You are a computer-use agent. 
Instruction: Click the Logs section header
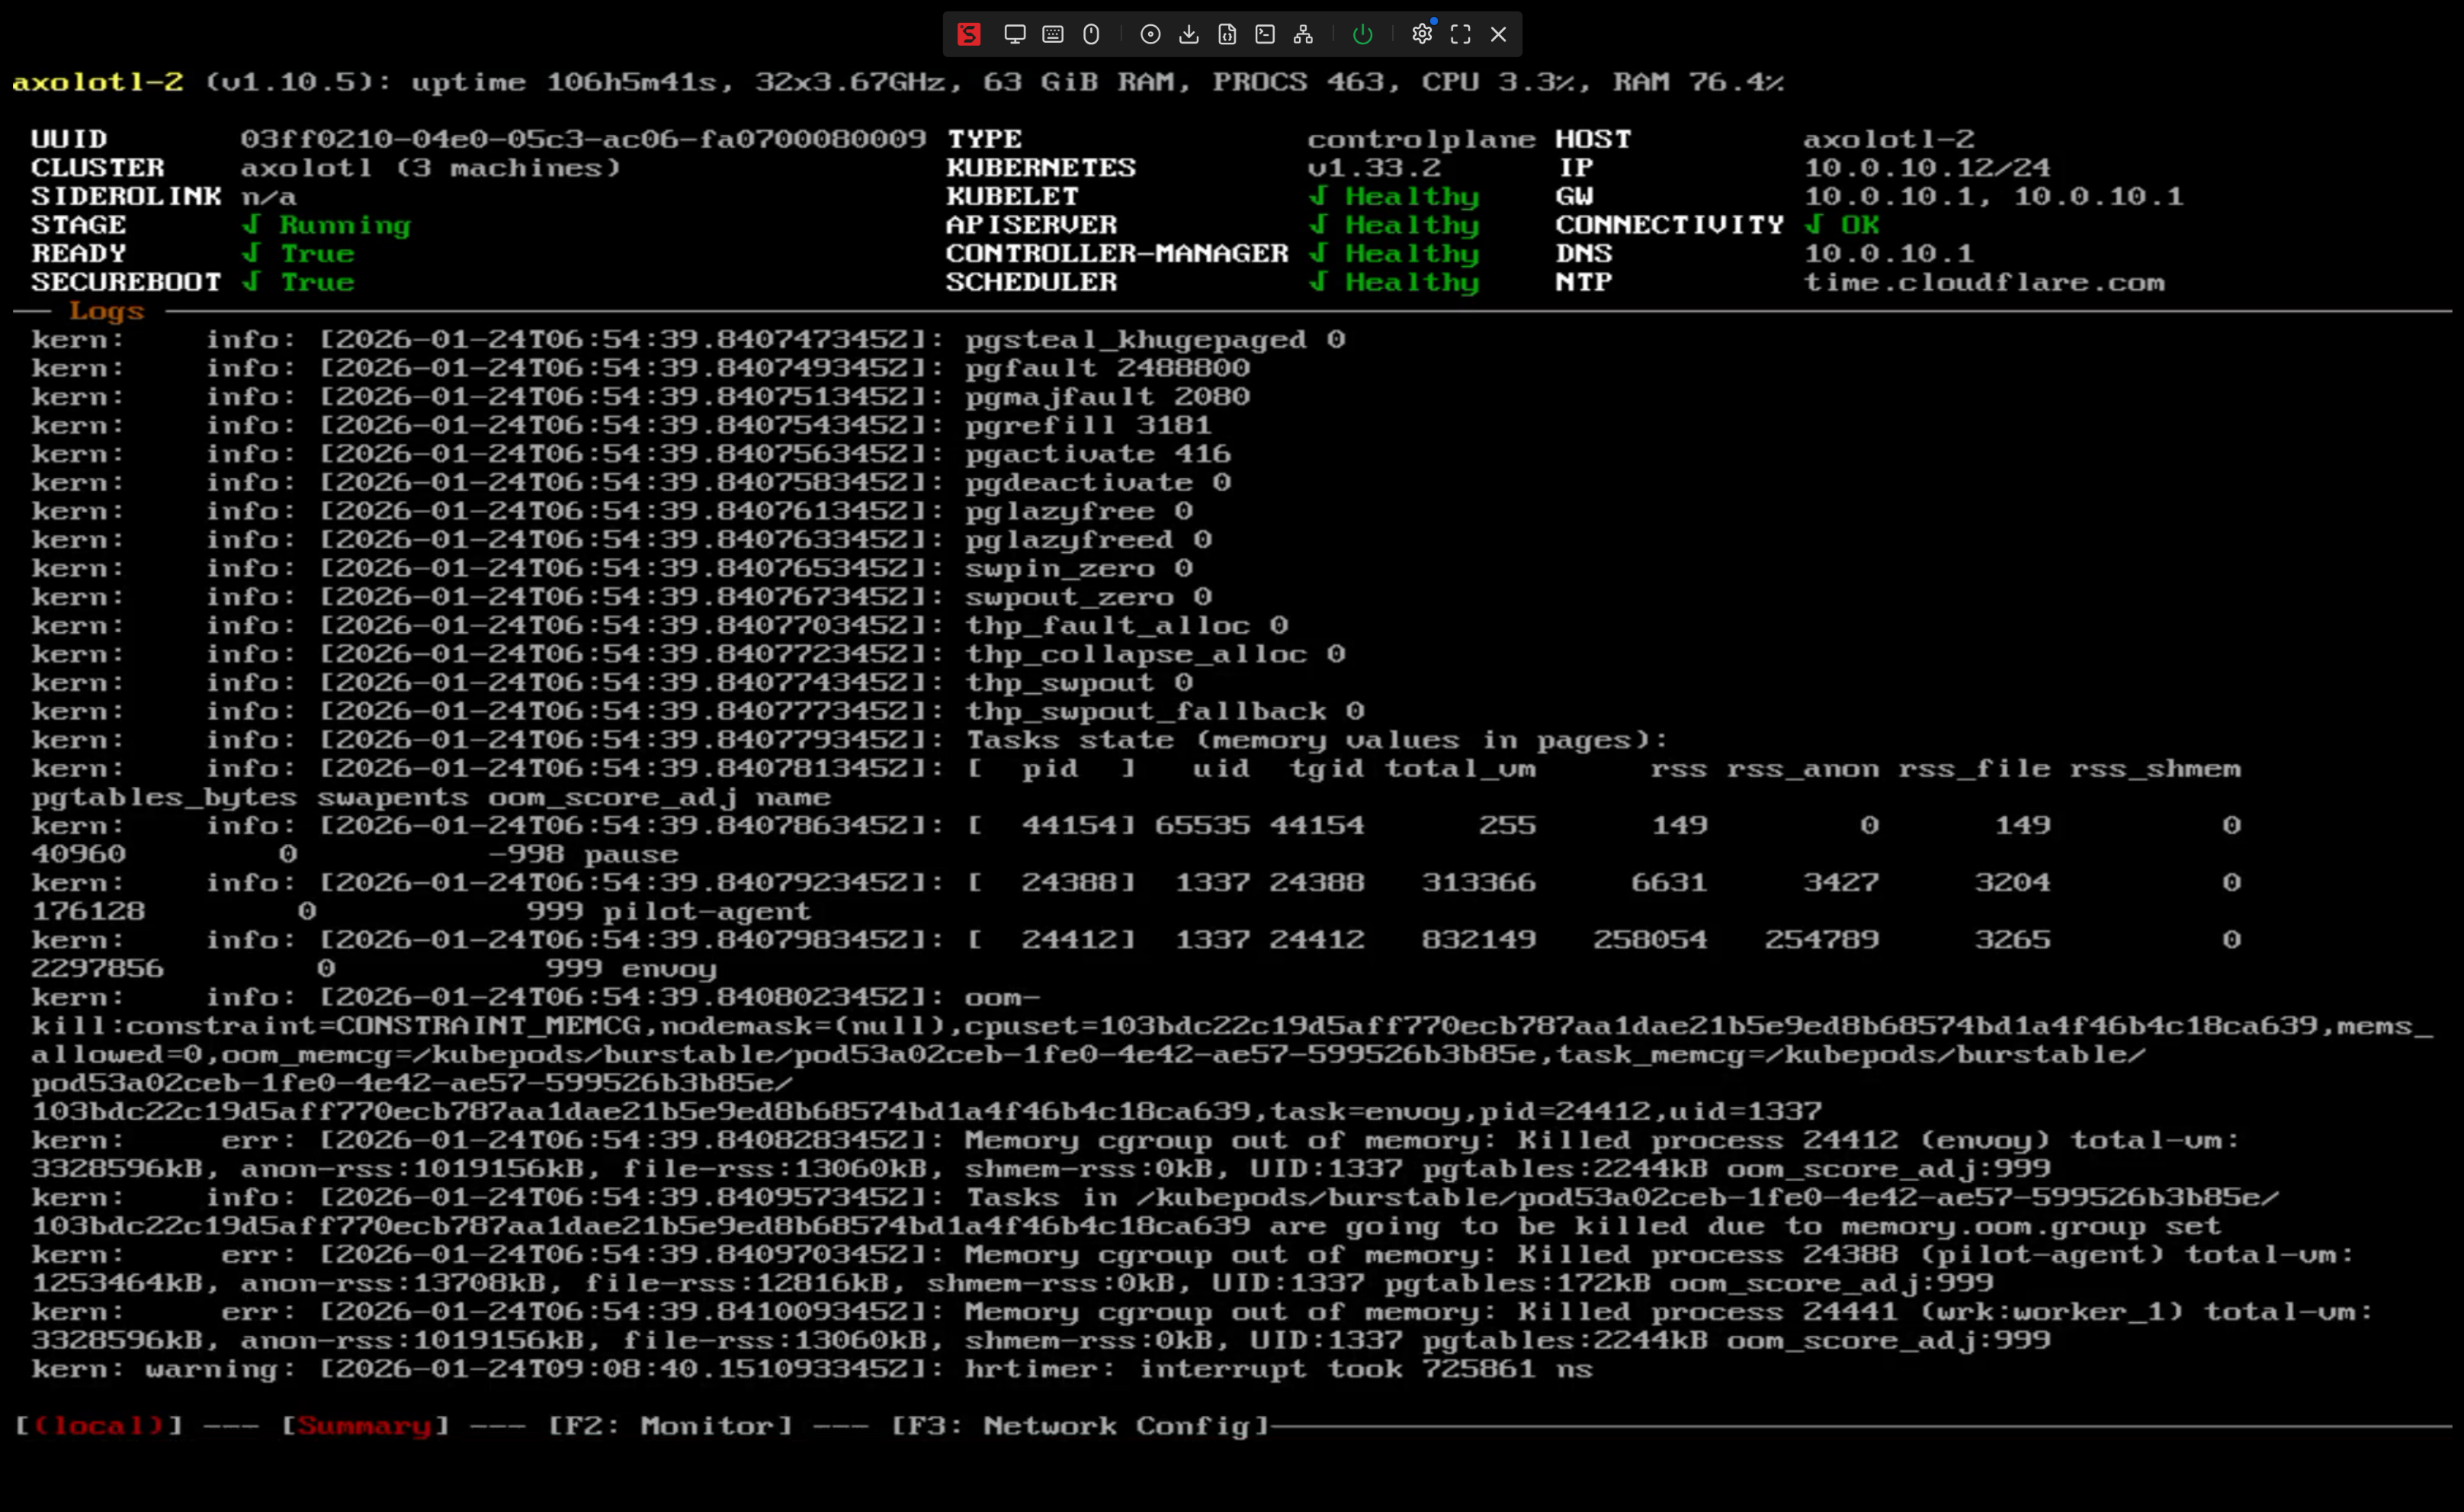point(106,311)
